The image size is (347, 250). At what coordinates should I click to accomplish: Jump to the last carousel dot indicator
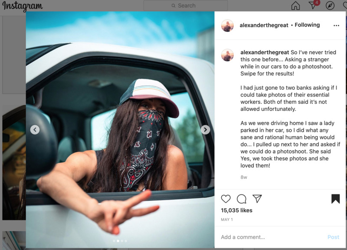(x=126, y=241)
